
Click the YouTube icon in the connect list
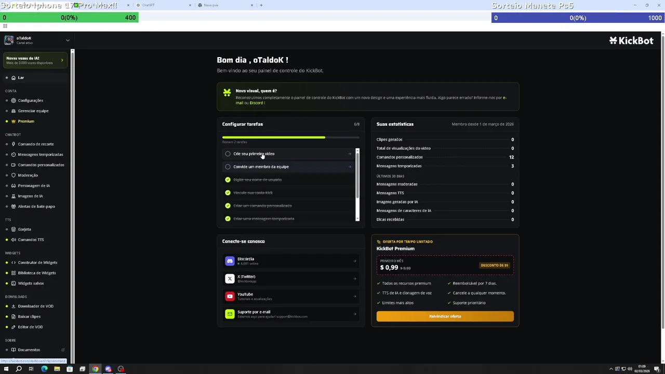pos(230,296)
